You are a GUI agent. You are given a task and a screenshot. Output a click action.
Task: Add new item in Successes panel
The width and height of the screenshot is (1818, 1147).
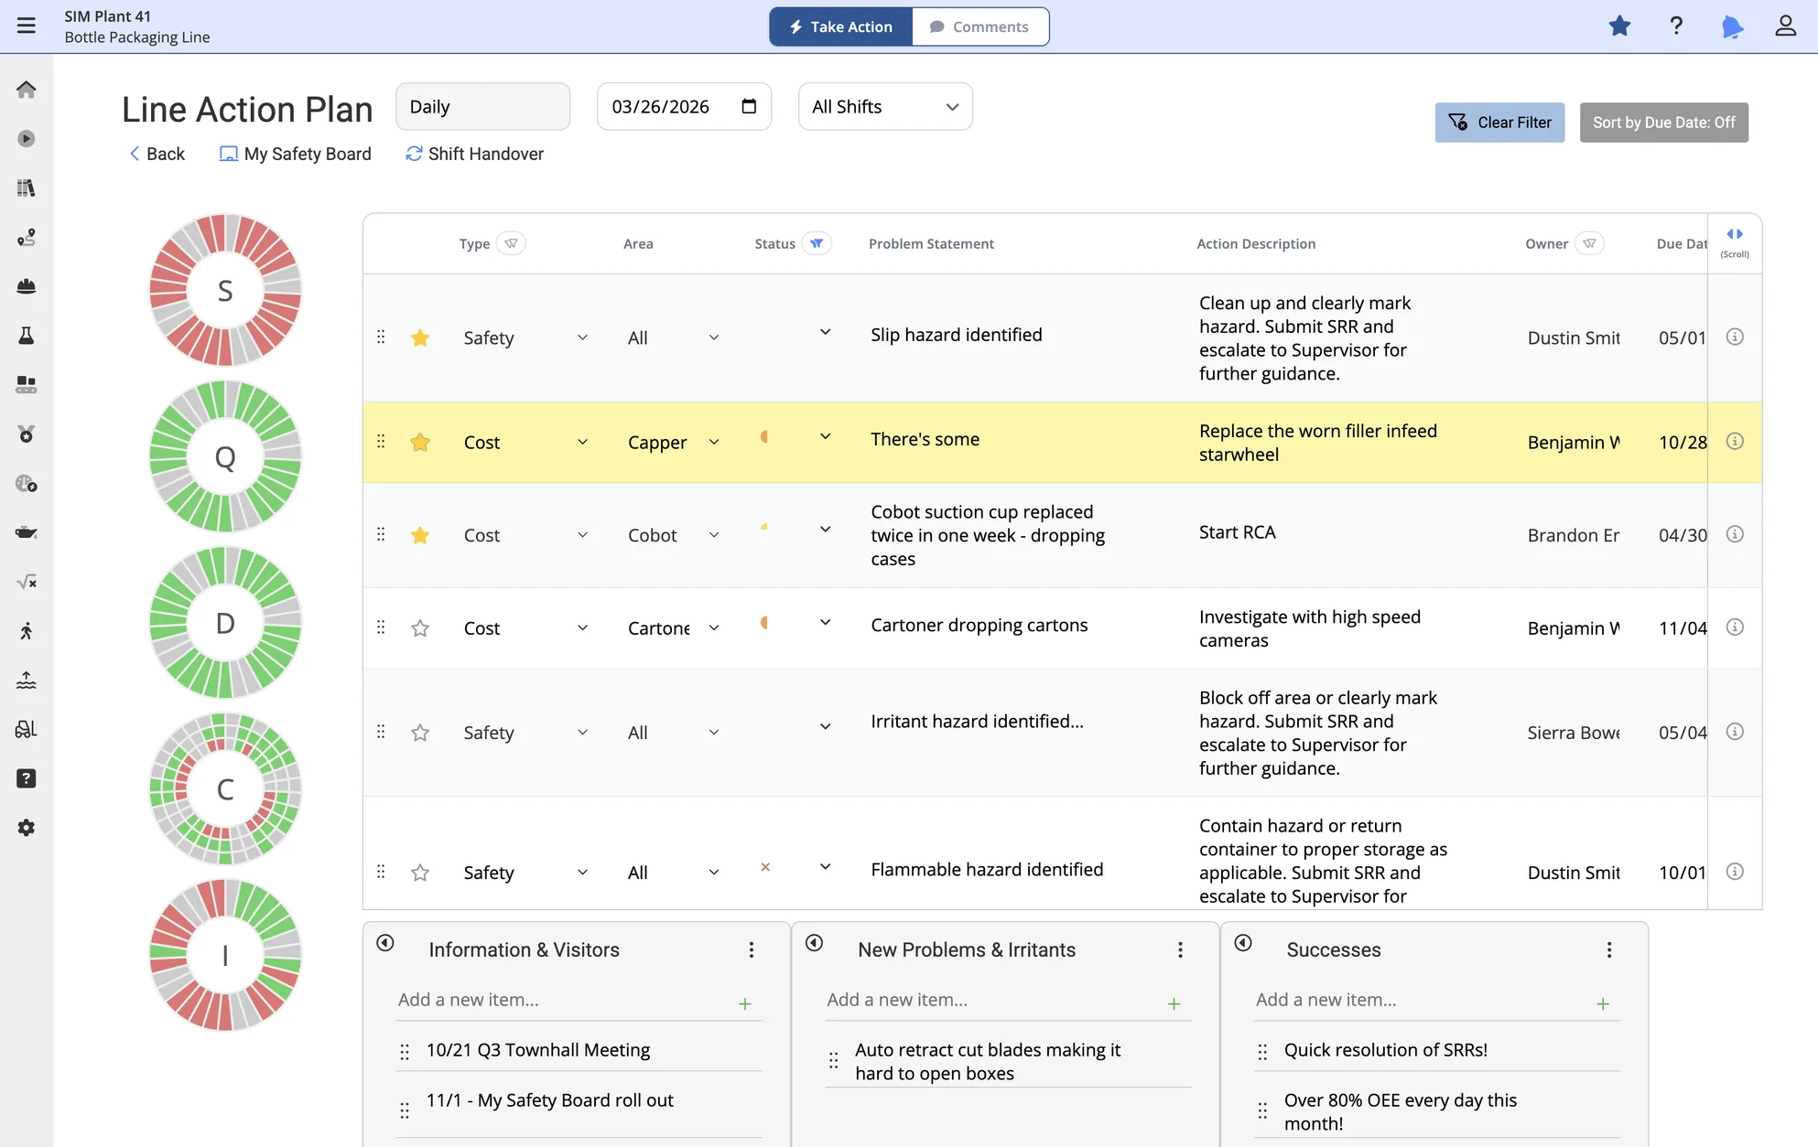pos(1603,1003)
